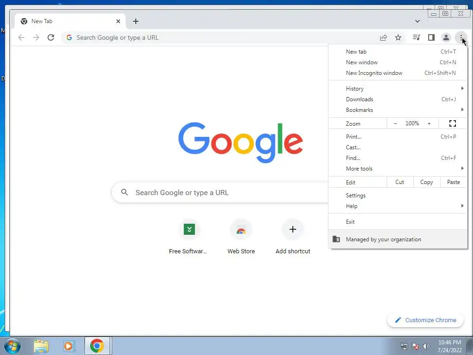Click the Google doodle logo

[x=240, y=142]
